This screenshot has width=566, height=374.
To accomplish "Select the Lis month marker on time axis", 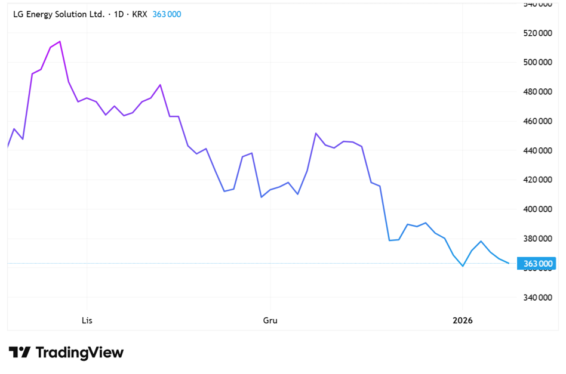I will pyautogui.click(x=87, y=320).
